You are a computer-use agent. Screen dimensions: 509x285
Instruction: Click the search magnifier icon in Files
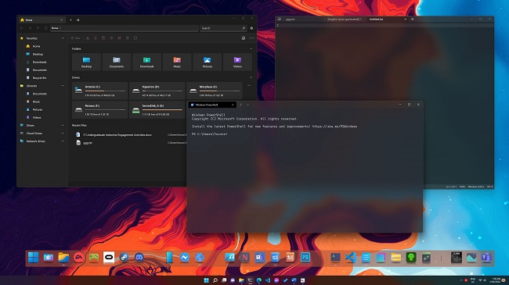[244, 28]
